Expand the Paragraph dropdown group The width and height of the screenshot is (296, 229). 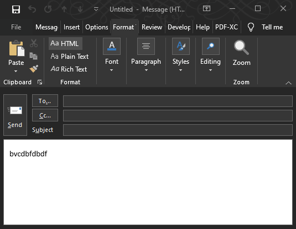click(146, 55)
